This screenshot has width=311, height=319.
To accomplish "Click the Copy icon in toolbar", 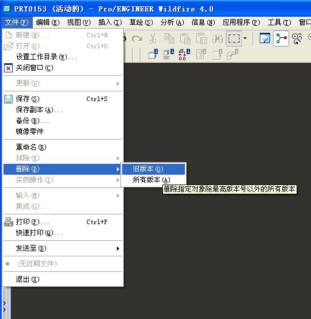I will pyautogui.click(x=169, y=39).
